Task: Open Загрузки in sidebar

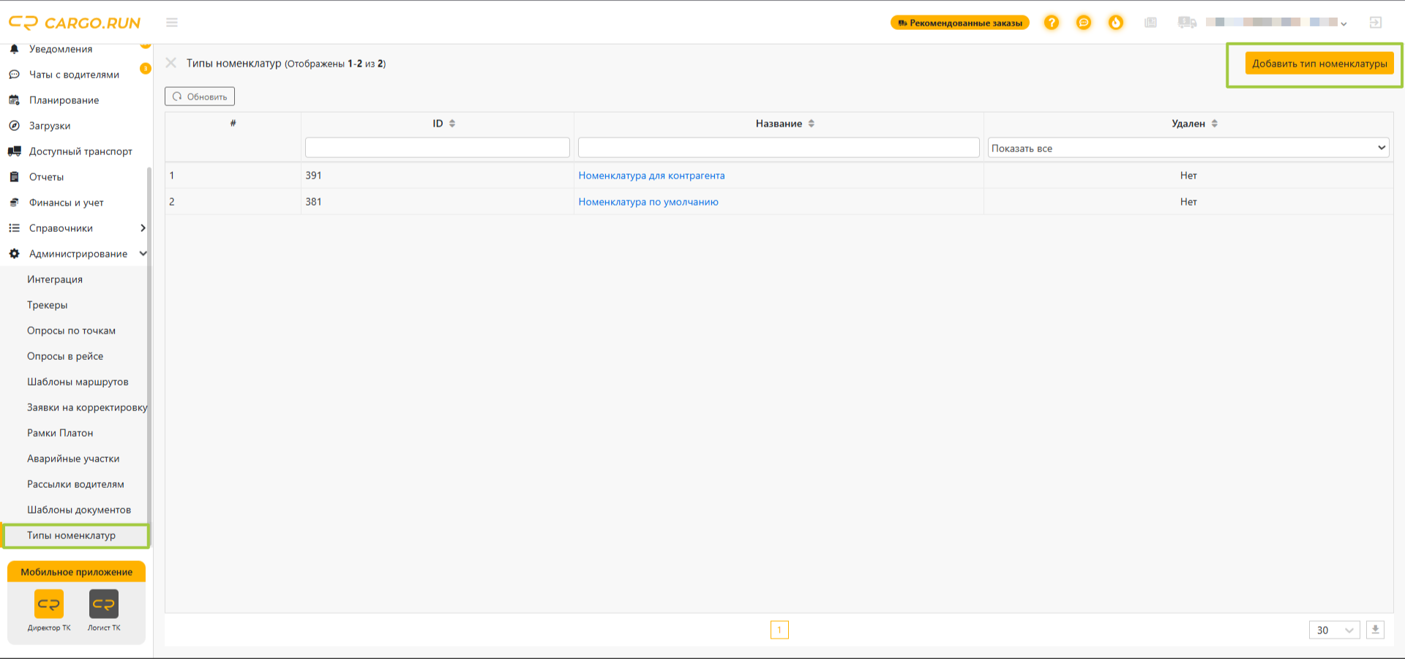Action: [50, 126]
